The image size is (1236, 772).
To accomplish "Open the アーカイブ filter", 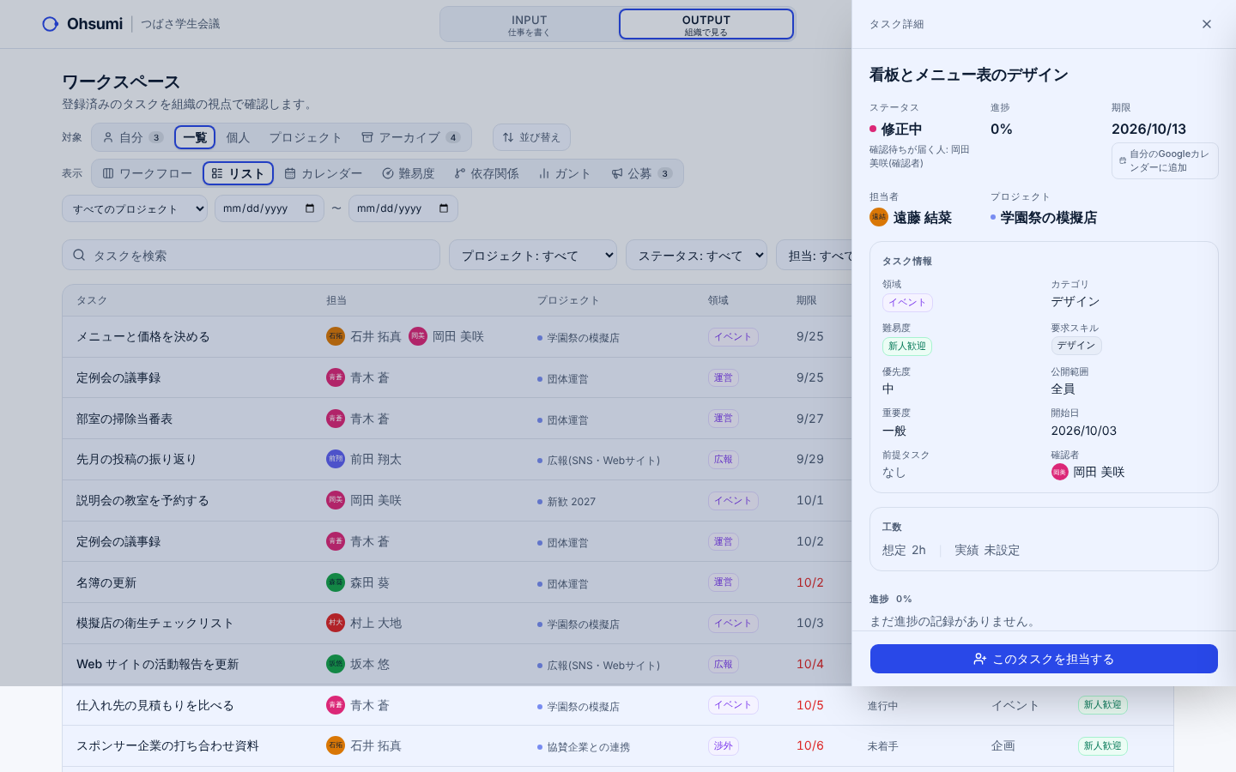I will (410, 137).
